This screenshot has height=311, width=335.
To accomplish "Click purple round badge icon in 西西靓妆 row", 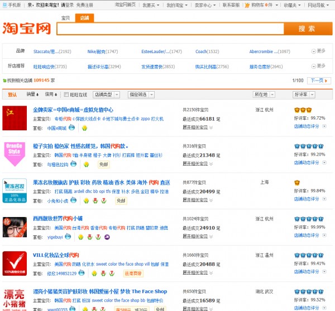I will 107,237.
